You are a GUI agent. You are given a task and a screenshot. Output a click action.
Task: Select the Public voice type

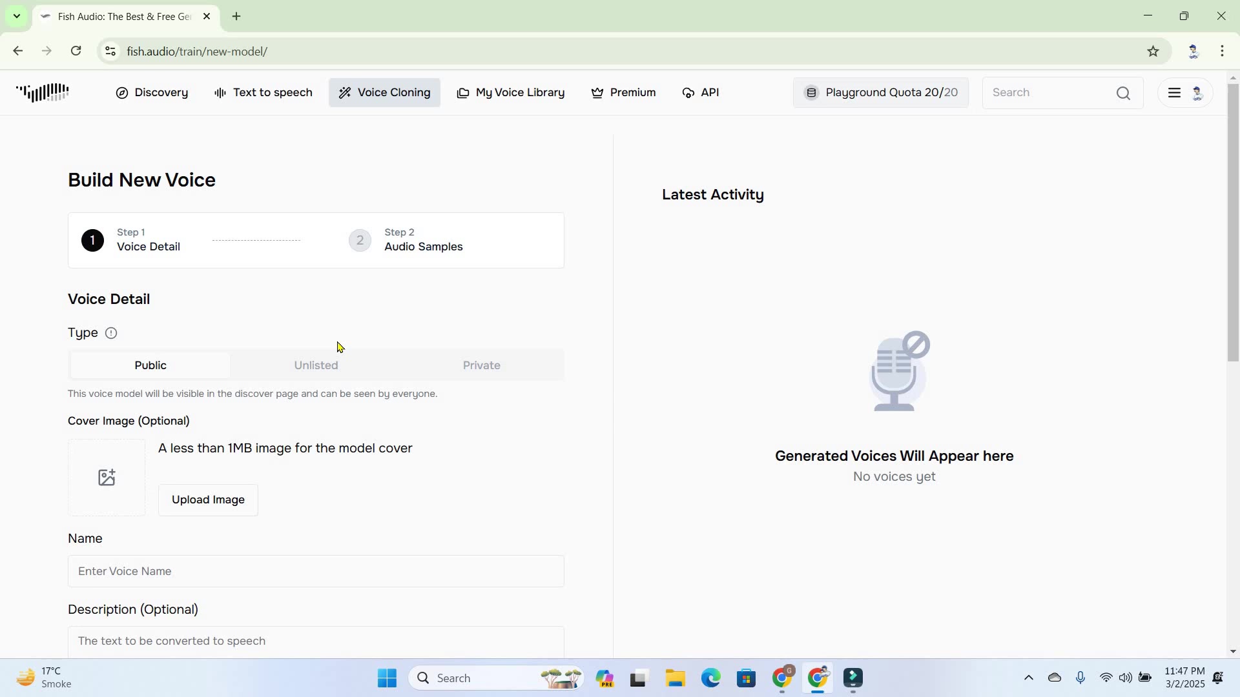tap(150, 365)
